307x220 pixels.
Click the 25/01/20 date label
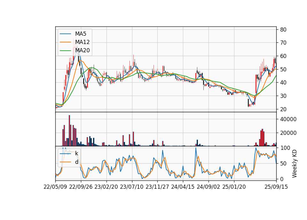point(234,187)
